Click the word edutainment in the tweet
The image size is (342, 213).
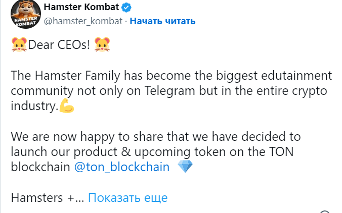tap(296, 76)
